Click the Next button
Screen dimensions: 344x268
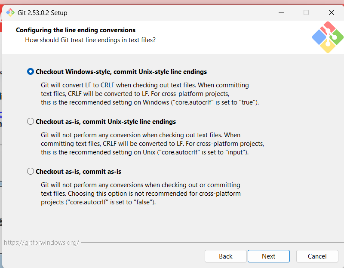[268, 256]
